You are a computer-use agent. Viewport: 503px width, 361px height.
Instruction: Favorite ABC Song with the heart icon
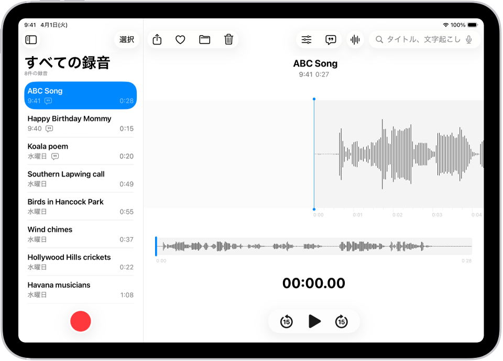[180, 39]
